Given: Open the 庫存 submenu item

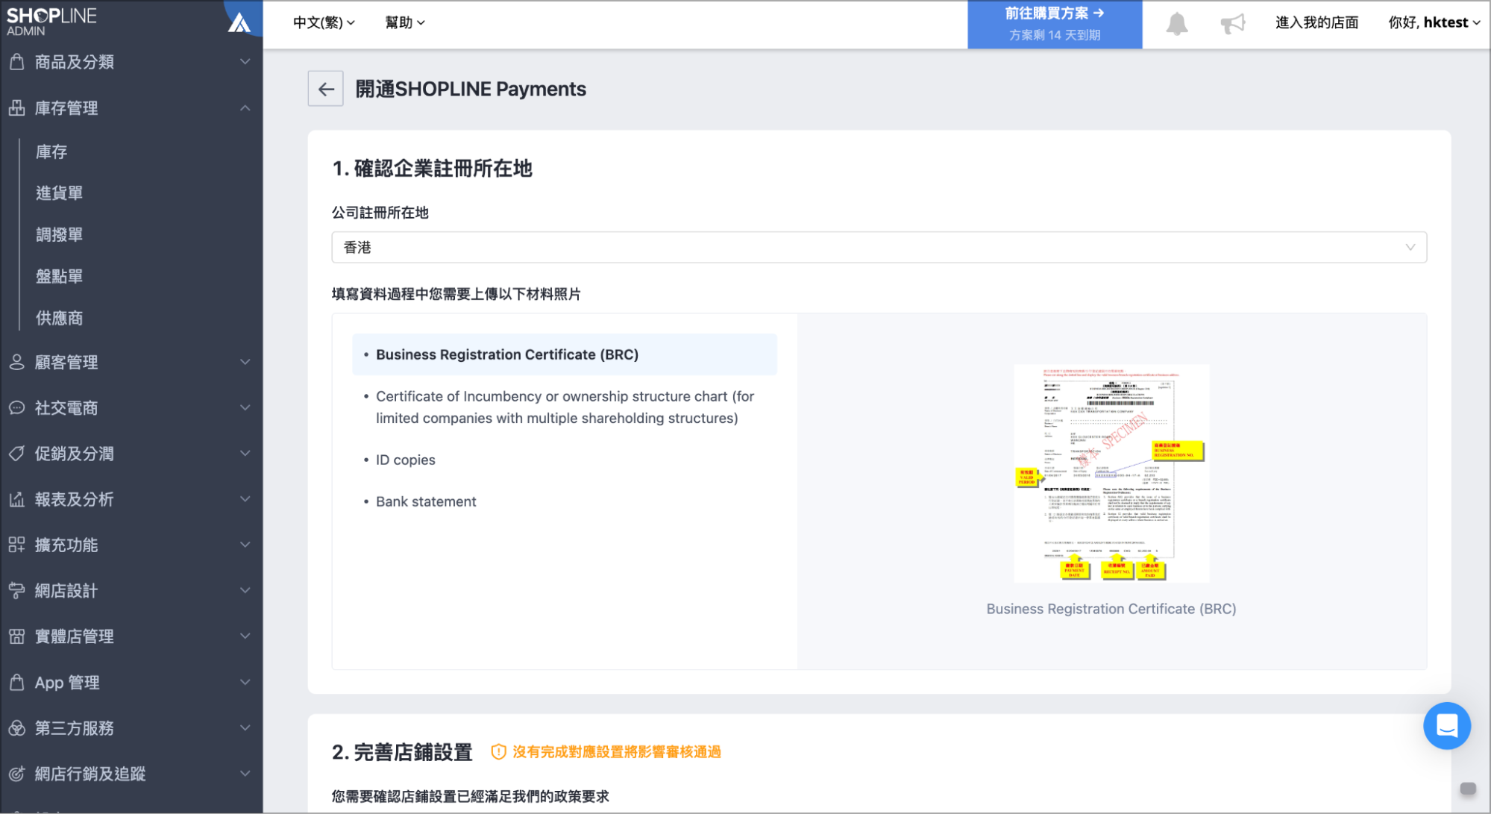Looking at the screenshot, I should (x=51, y=152).
